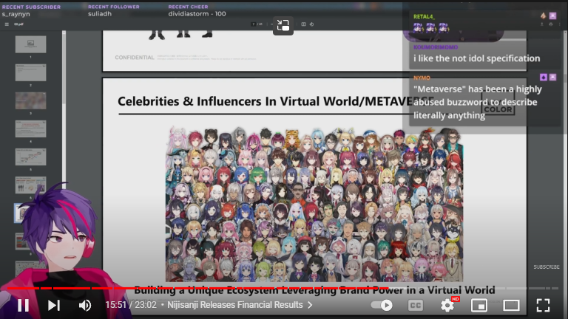
Task: Toggle the autoplay switch
Action: click(382, 305)
